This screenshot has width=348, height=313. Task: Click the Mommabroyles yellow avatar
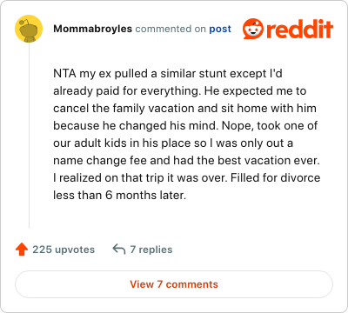point(29,29)
